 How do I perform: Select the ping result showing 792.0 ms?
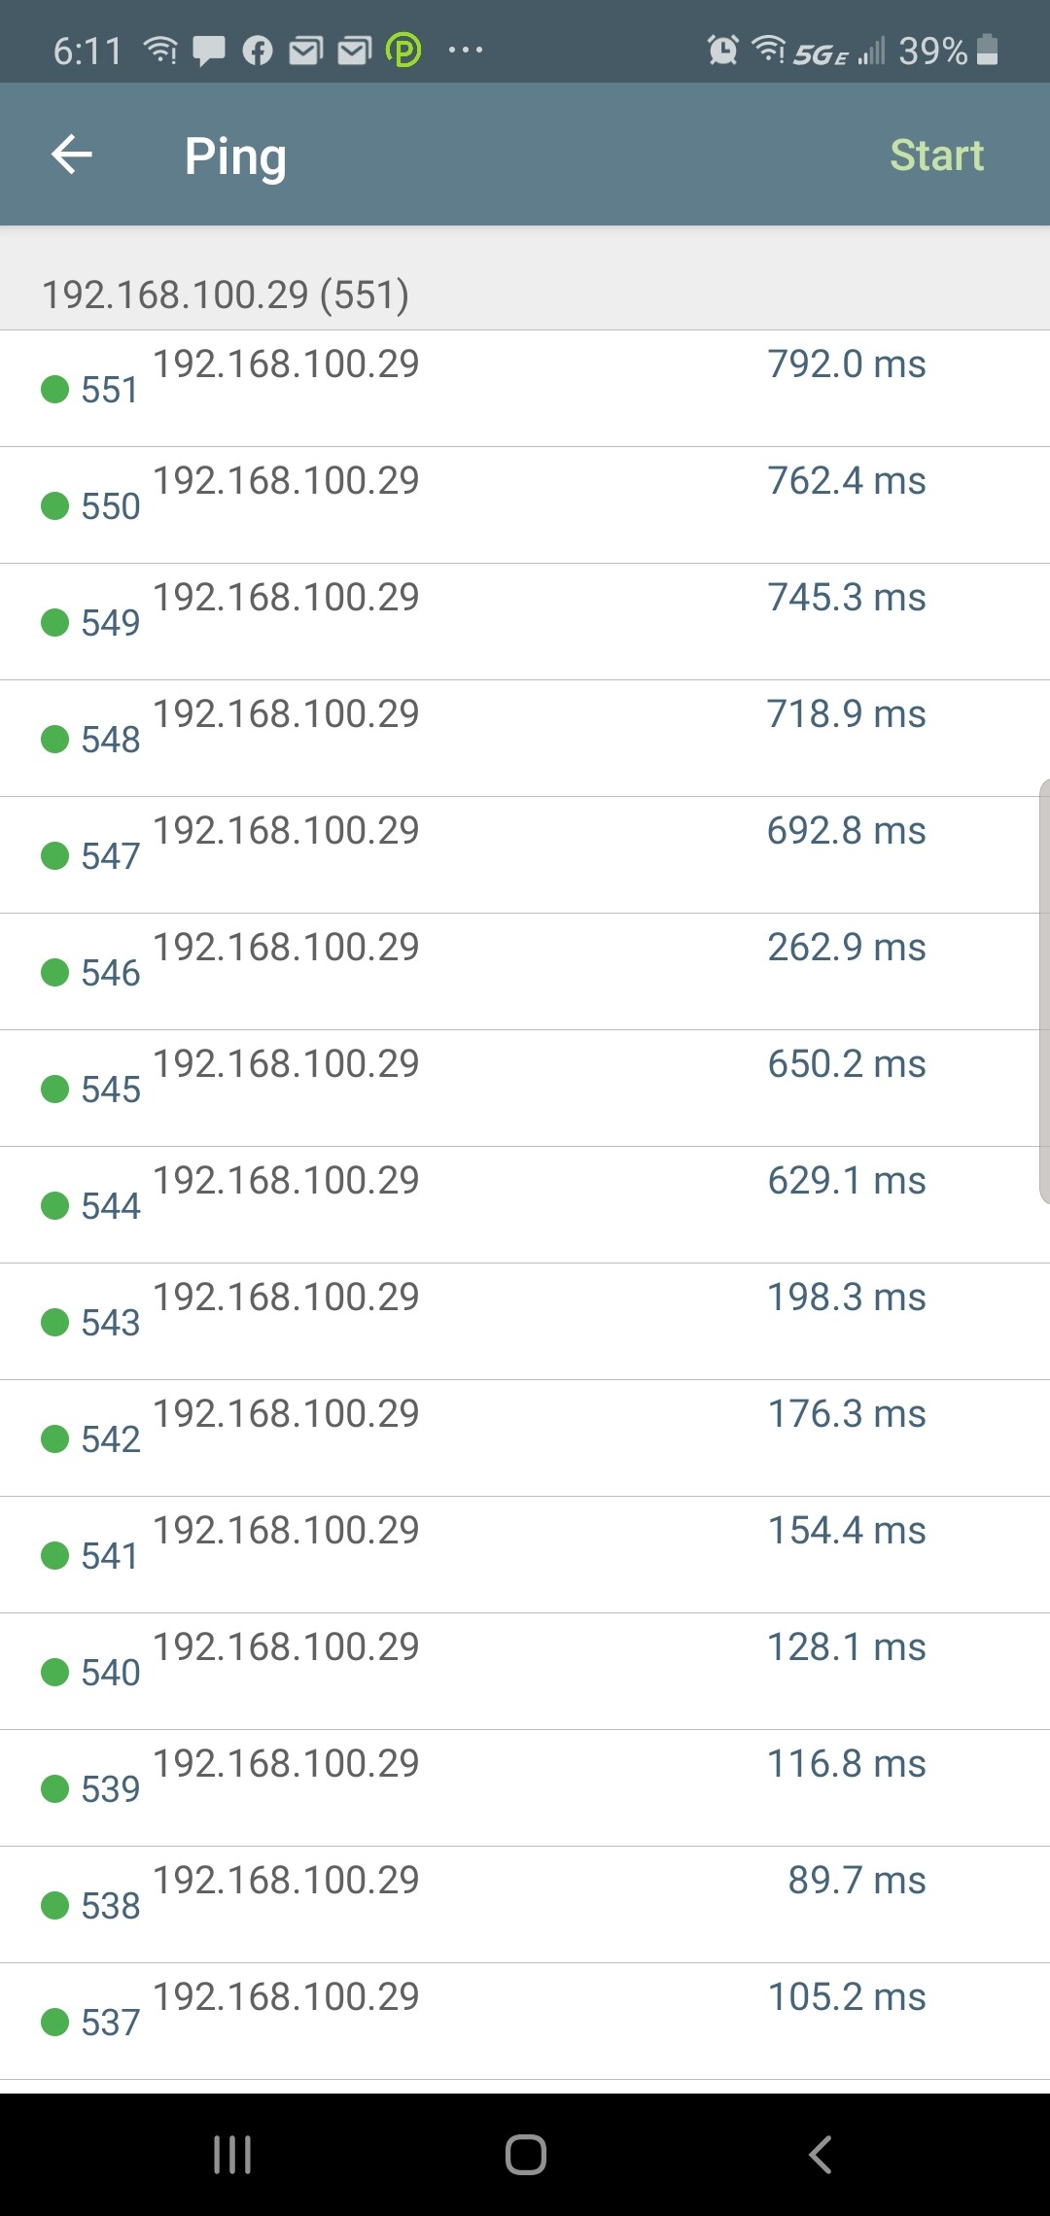(x=845, y=364)
